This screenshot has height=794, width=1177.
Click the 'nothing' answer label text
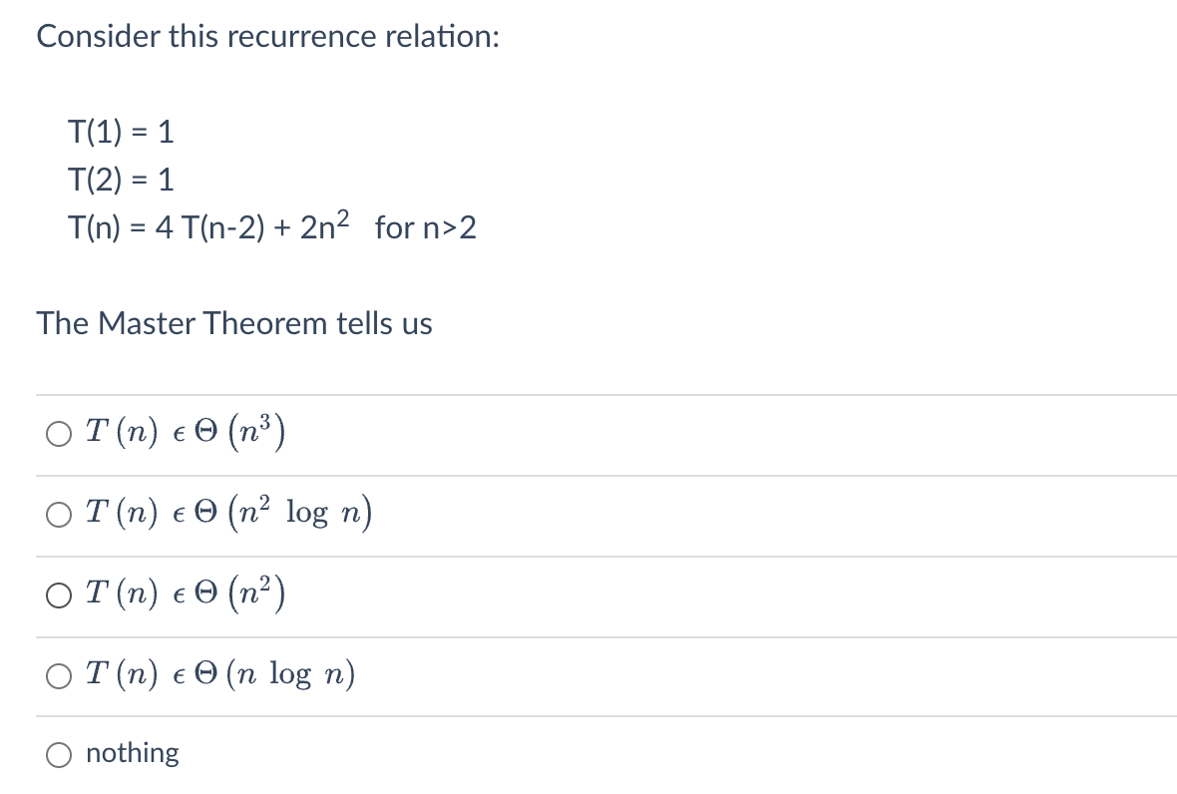133,753
